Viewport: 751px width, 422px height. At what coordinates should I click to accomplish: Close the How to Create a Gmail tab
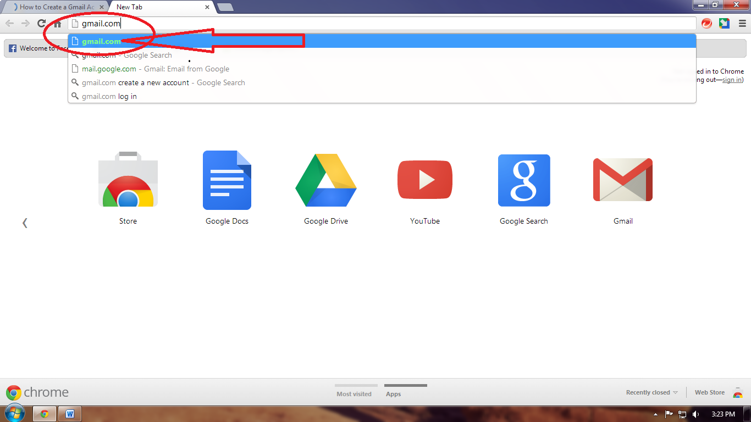coord(102,7)
